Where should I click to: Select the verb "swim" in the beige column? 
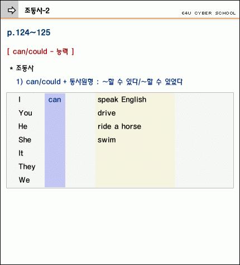tap(107, 140)
